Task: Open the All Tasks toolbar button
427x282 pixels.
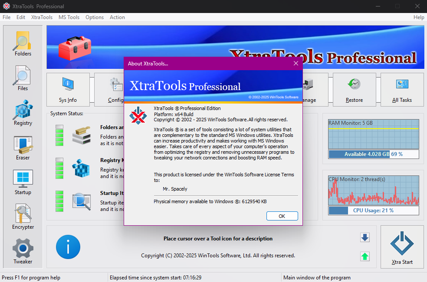Action: (x=402, y=90)
